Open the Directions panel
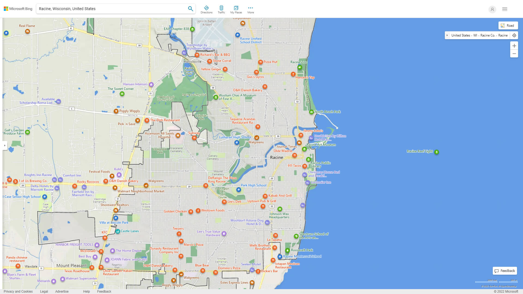Image resolution: width=523 pixels, height=294 pixels. click(x=207, y=9)
